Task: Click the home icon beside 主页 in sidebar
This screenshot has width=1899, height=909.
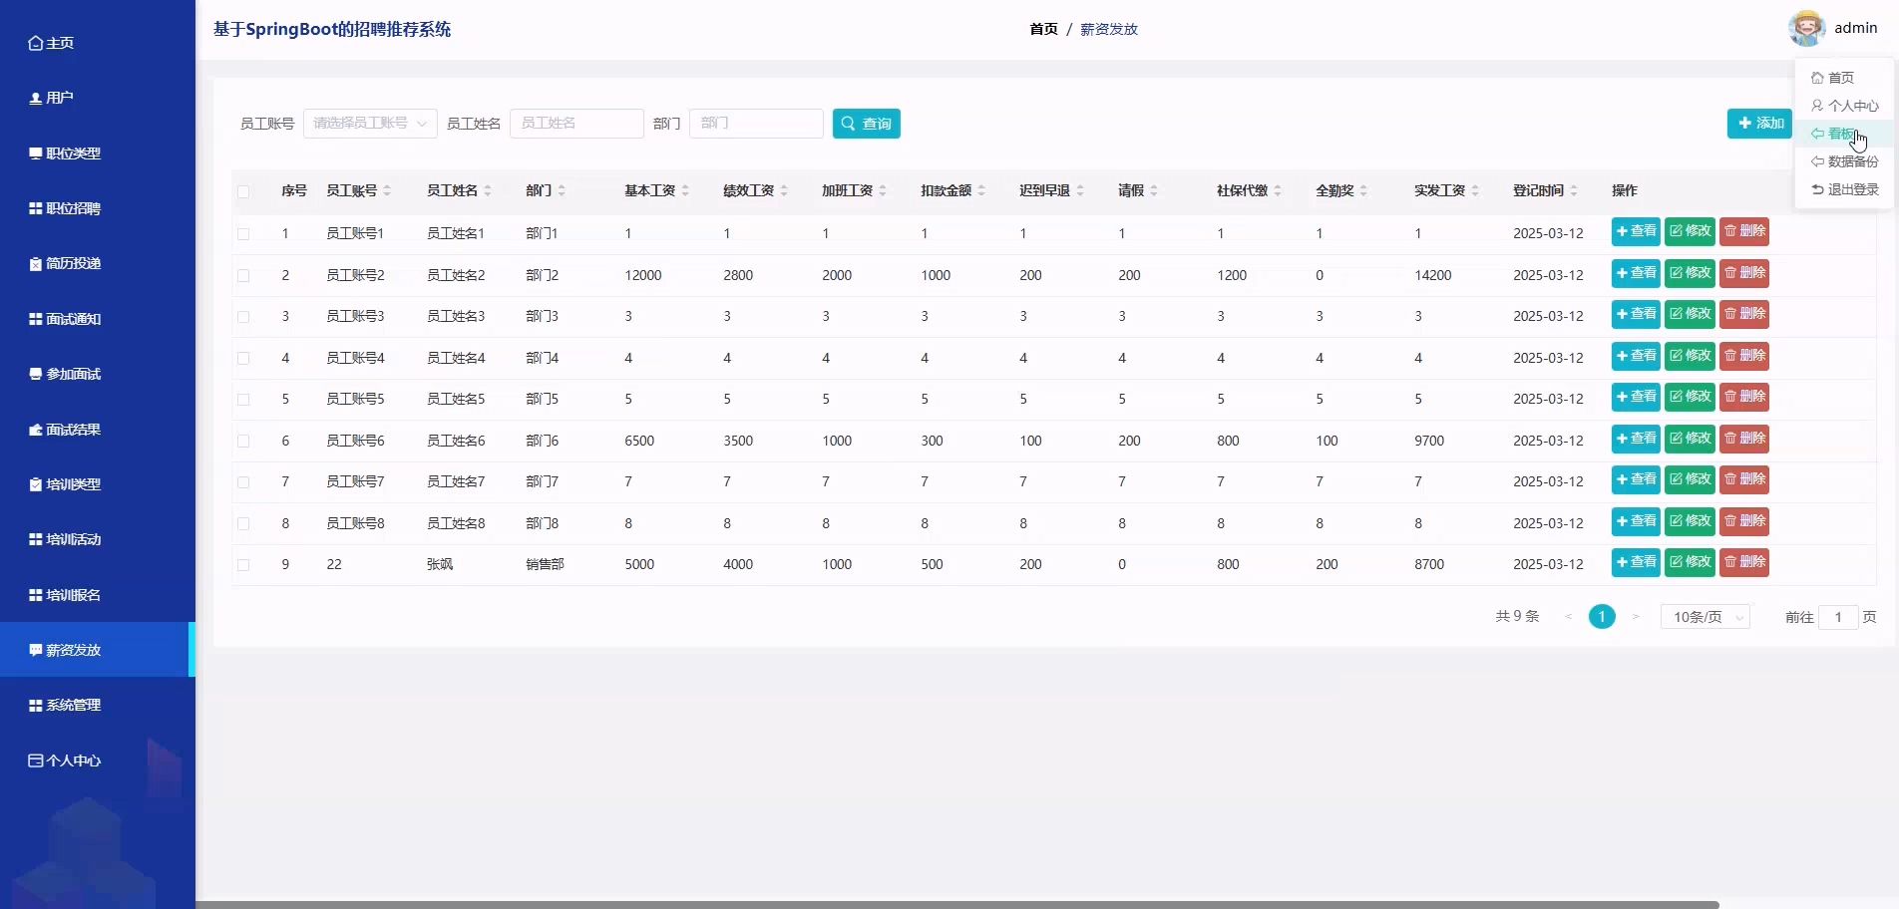Action: (x=36, y=43)
